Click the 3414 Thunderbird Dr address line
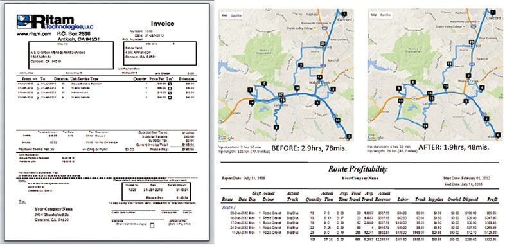 52,214
